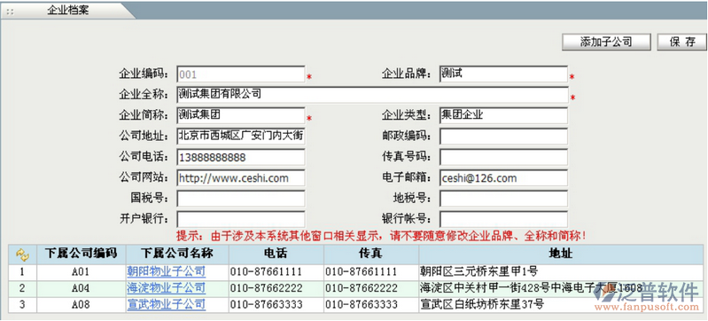Click the panel grip dots beside 企业档案
Viewport: 708px width, 321px height.
(10, 12)
